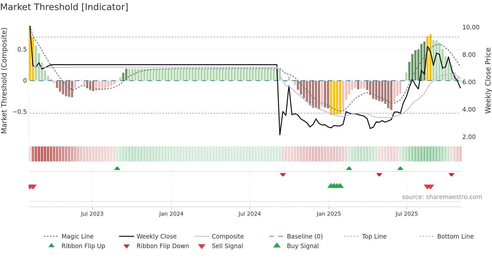Click the Sell Signal markers after Jul 2025
Image resolution: width=492 pixels, height=277 pixels.
point(429,187)
